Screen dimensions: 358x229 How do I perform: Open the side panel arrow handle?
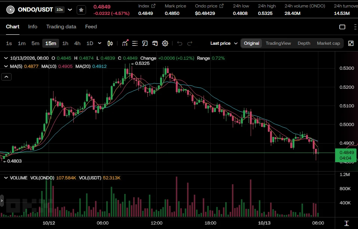click(2, 201)
